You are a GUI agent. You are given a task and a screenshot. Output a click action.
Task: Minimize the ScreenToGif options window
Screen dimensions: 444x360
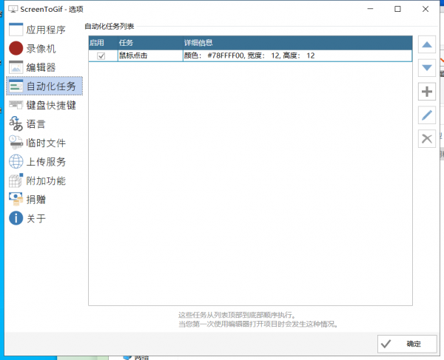coord(370,9)
